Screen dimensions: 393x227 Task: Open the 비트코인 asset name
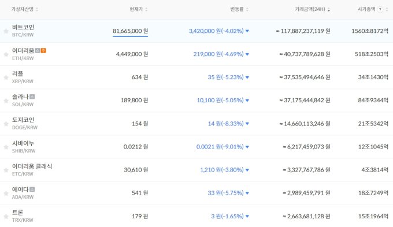[23, 27]
